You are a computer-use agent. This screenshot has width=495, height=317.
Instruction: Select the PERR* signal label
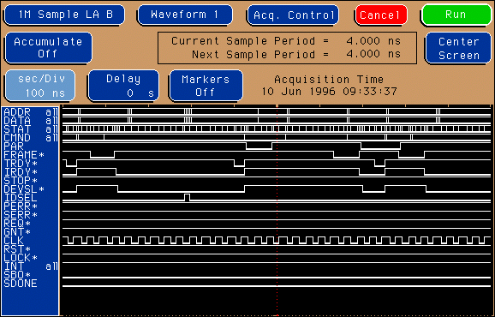tap(21, 206)
